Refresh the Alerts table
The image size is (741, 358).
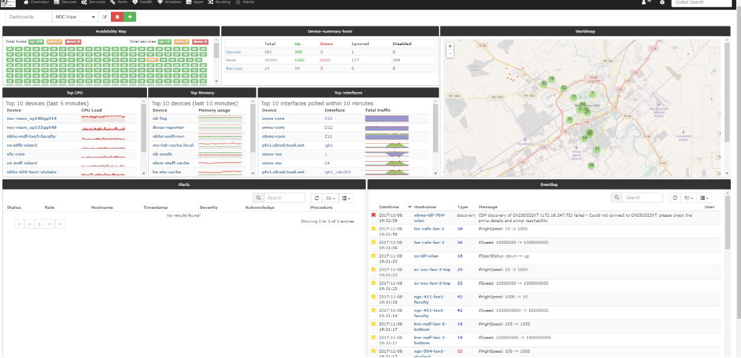coord(317,197)
